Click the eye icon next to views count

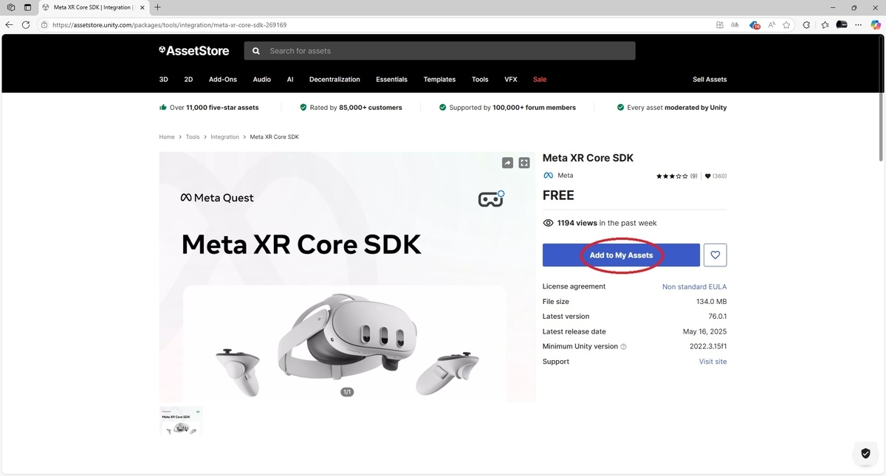coord(548,222)
